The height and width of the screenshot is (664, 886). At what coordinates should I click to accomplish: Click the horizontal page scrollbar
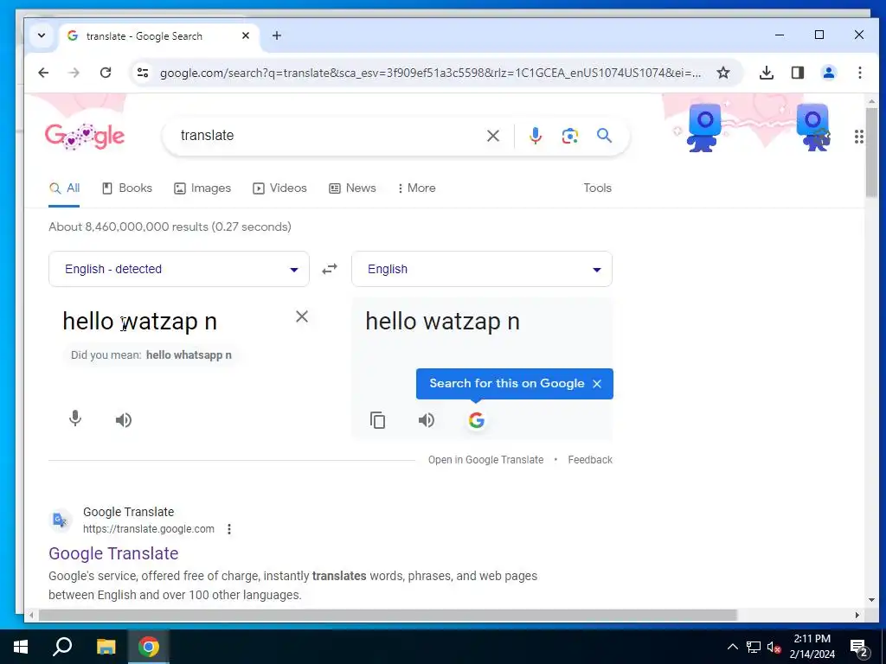pos(388,615)
